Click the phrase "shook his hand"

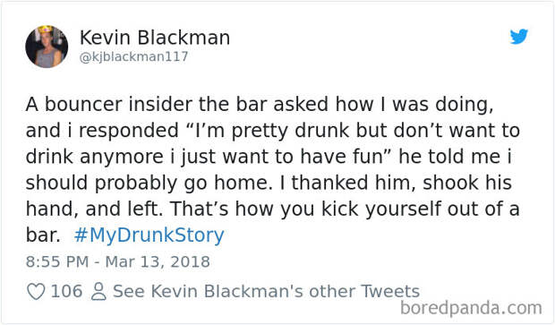coord(467,183)
